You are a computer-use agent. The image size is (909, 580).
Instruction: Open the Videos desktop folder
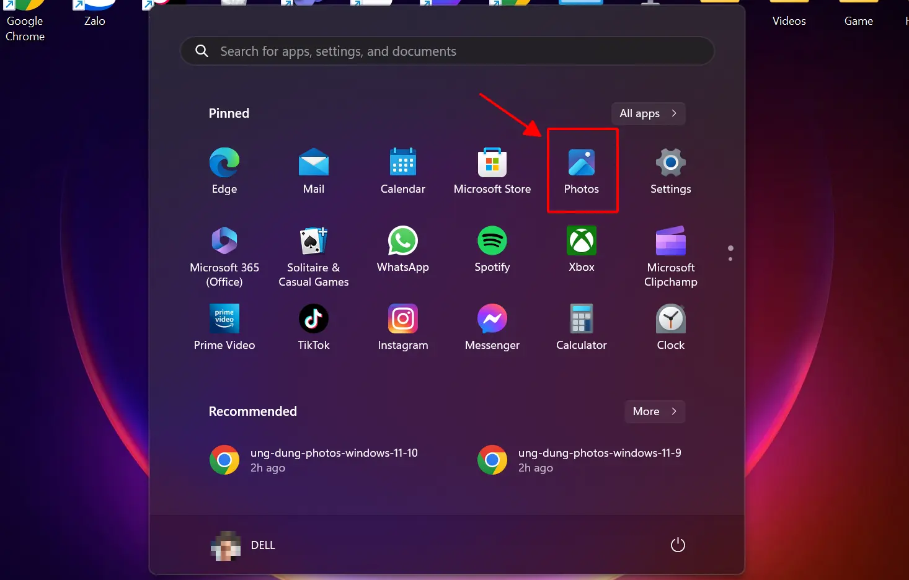point(789,15)
